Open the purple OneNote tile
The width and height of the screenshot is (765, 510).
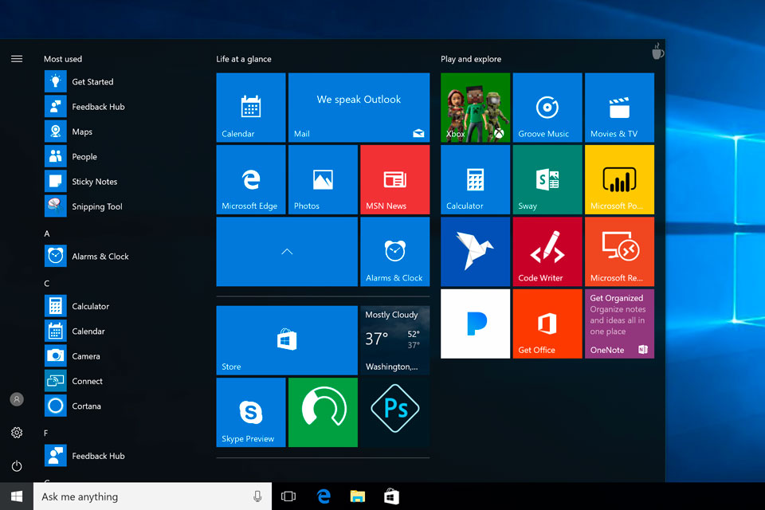click(620, 324)
